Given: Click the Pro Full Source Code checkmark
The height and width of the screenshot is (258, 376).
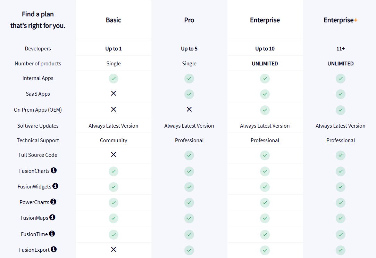Looking at the screenshot, I should tap(189, 155).
